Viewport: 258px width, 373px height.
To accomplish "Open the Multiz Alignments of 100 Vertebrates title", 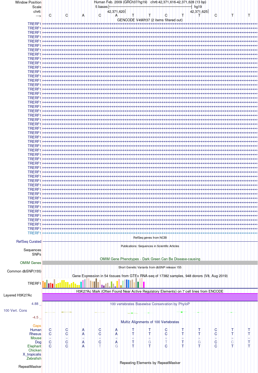I will (x=150, y=322).
